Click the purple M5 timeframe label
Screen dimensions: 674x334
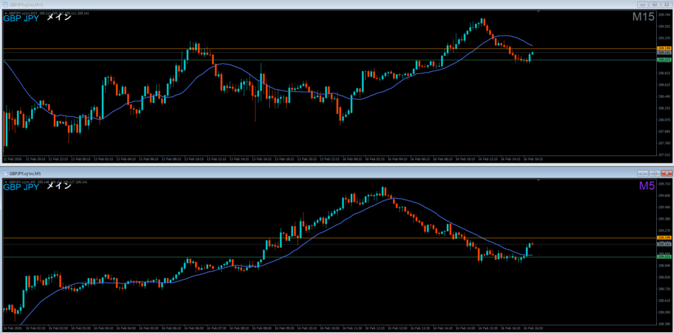(x=647, y=186)
